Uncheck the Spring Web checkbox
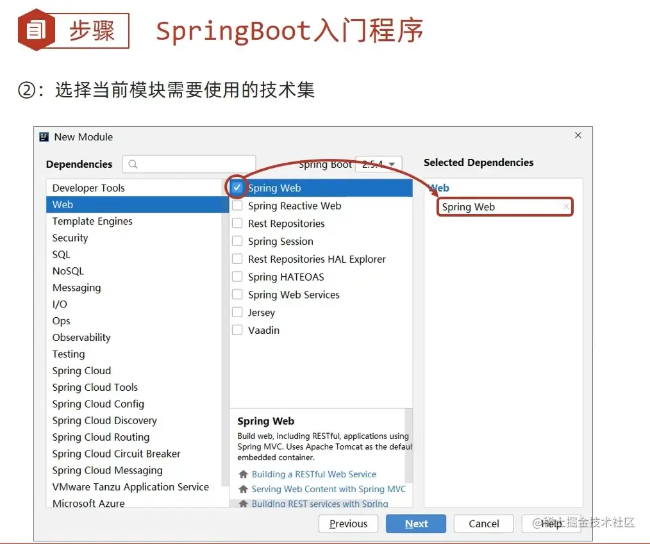Screen dimensions: 650x544 click(x=238, y=188)
